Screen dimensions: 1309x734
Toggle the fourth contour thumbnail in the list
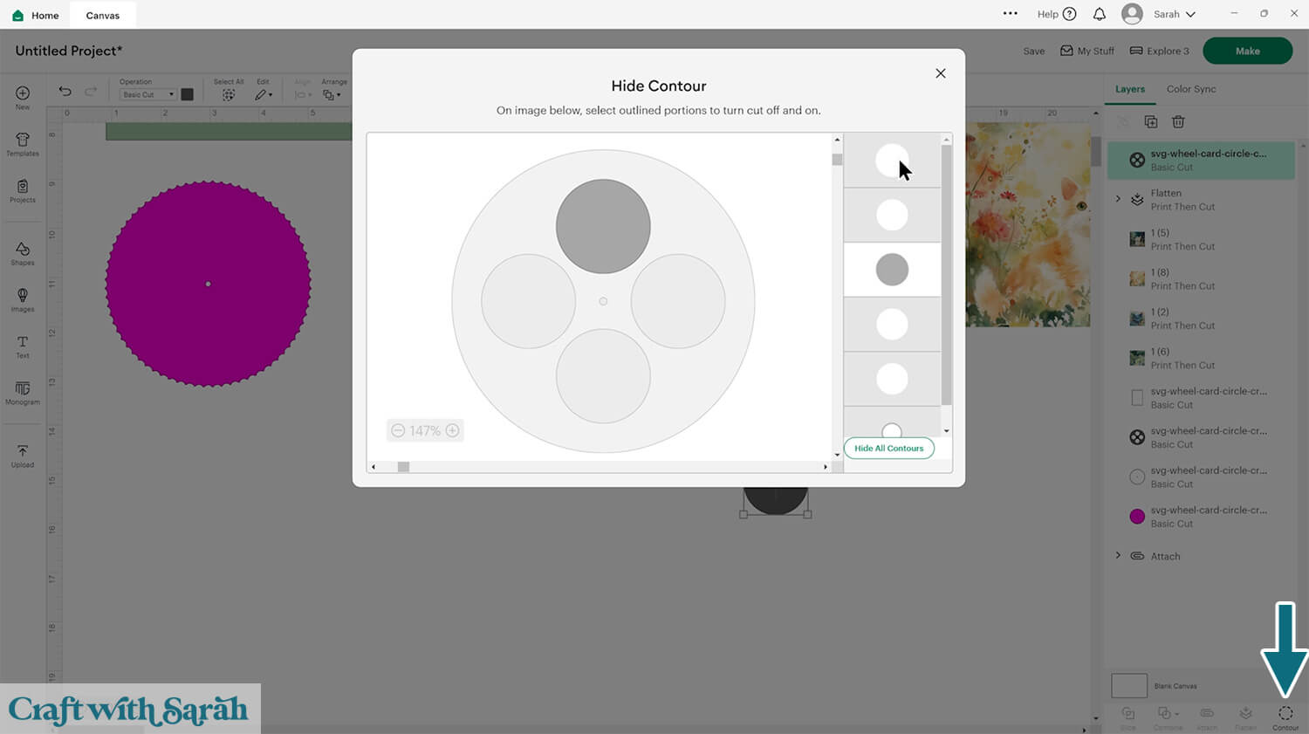tap(892, 325)
